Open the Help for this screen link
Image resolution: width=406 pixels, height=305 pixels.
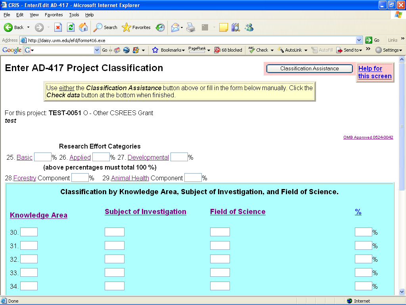click(375, 72)
